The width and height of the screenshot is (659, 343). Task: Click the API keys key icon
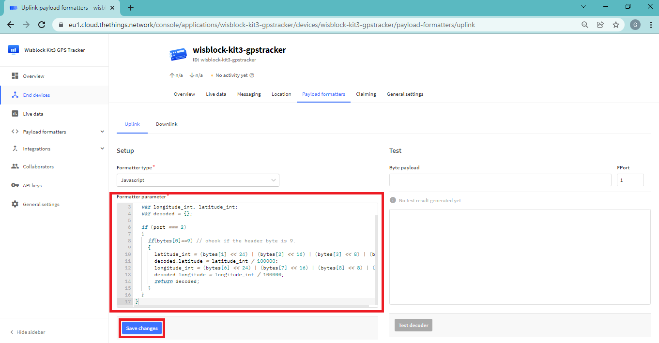point(15,185)
